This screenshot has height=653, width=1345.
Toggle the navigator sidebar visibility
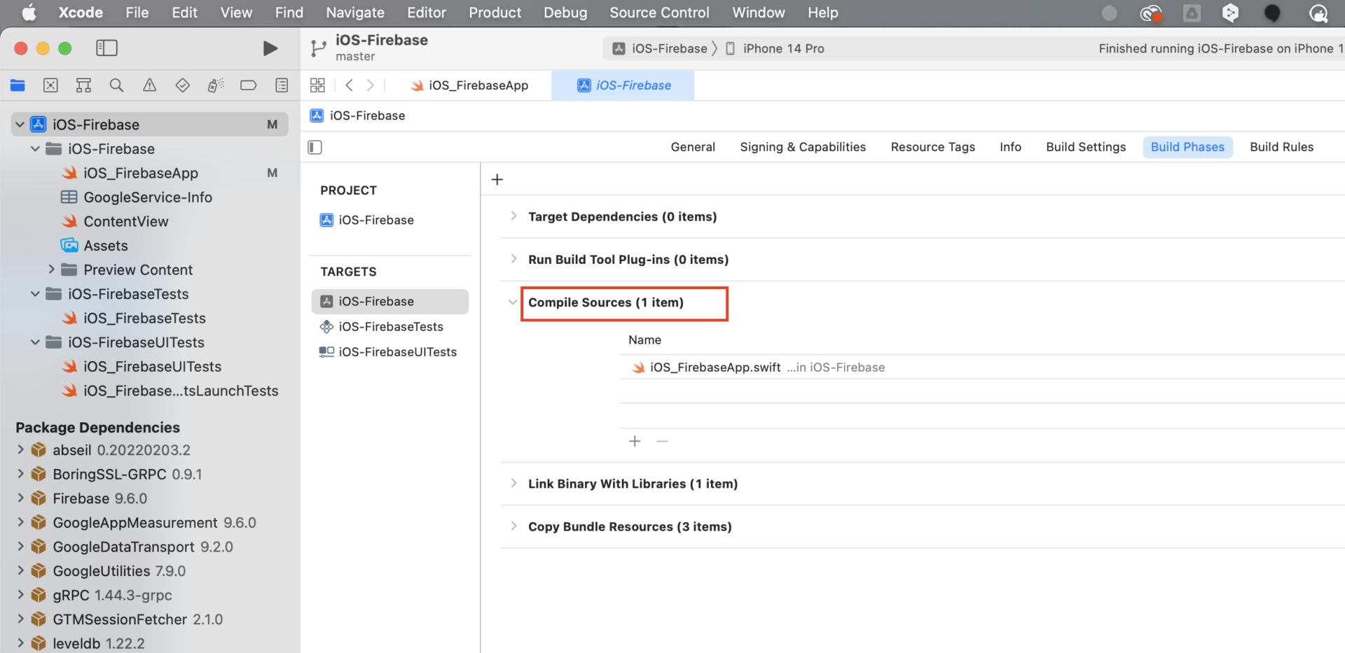point(106,48)
